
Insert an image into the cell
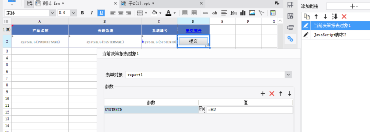[252, 13]
